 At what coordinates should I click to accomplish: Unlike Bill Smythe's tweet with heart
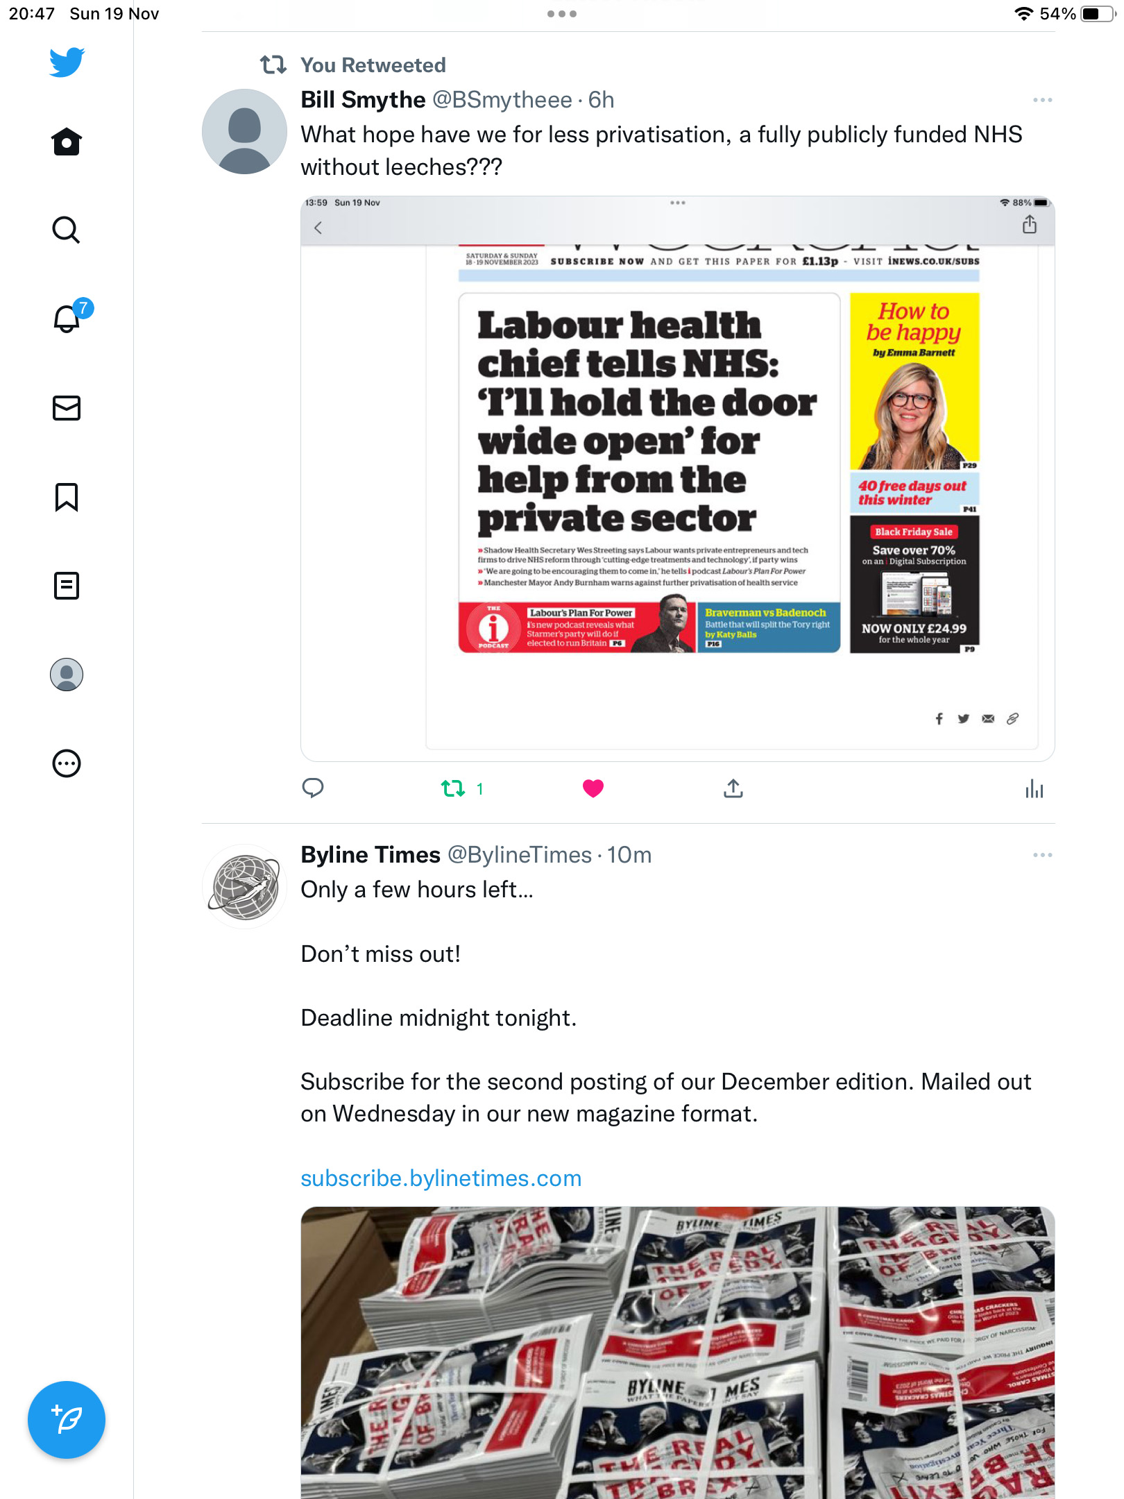[593, 788]
